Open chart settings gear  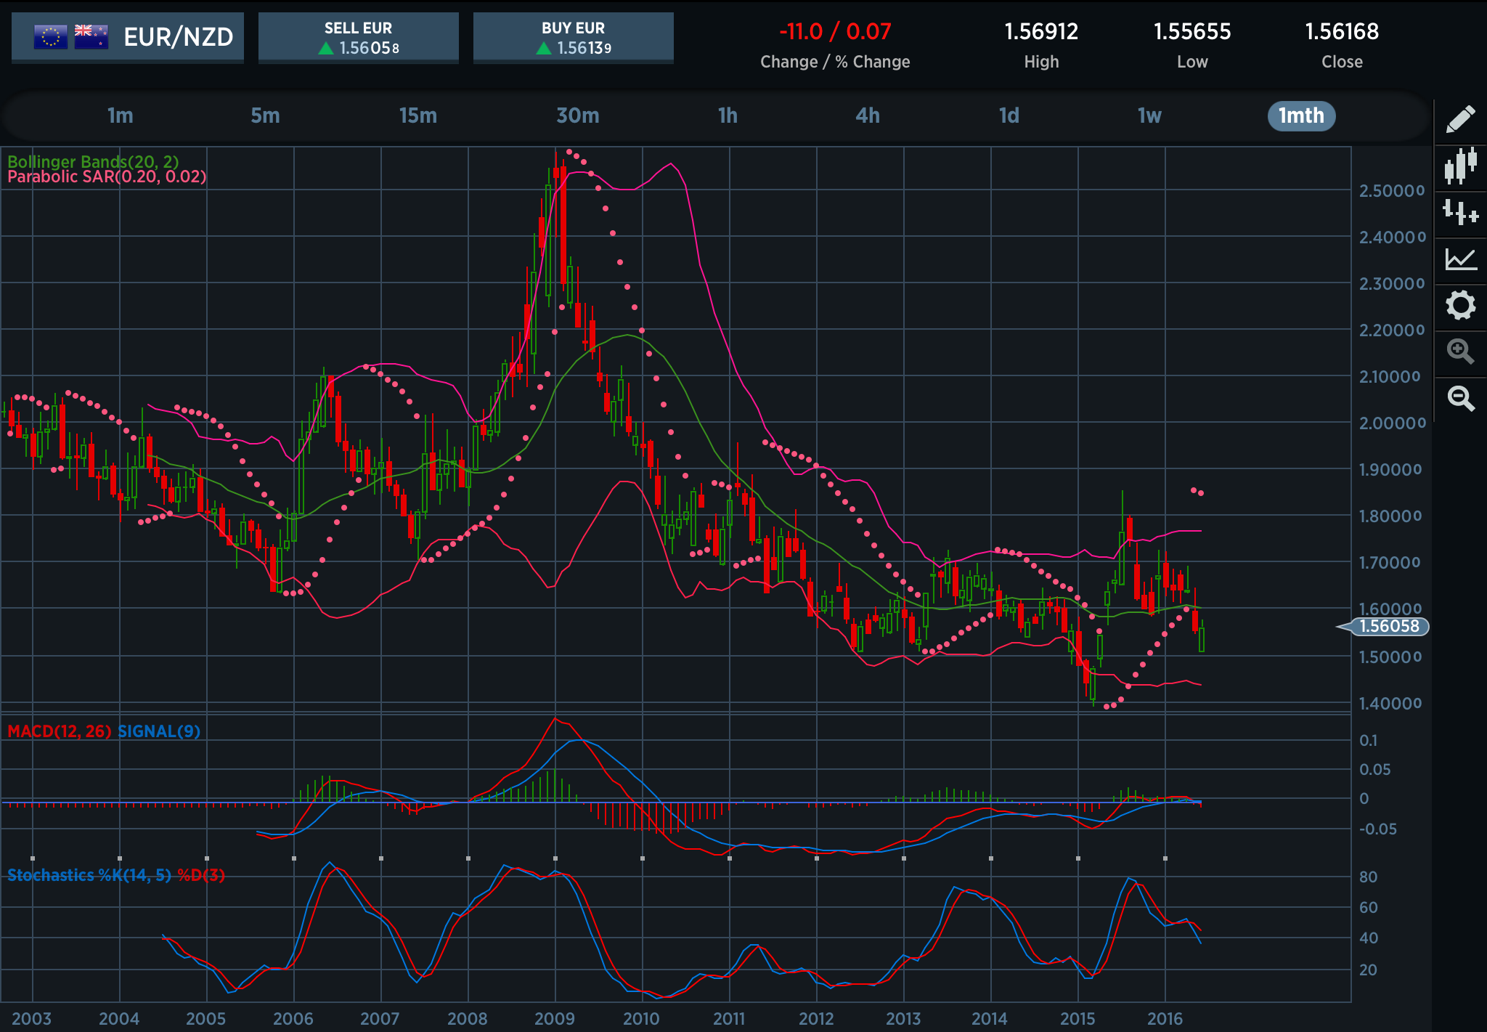(x=1460, y=305)
